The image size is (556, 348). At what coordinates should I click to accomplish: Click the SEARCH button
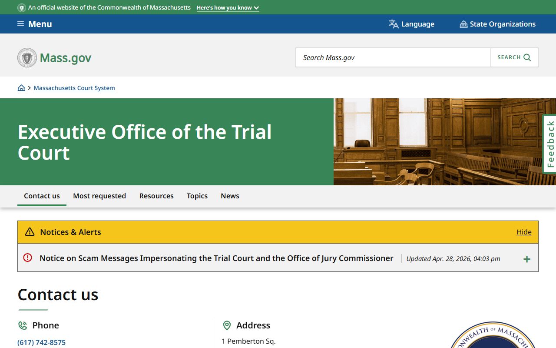click(514, 57)
